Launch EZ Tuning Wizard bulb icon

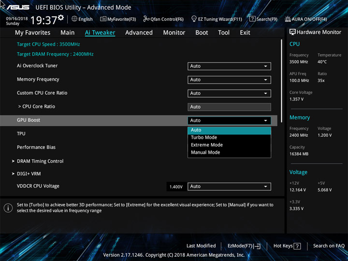(194, 19)
